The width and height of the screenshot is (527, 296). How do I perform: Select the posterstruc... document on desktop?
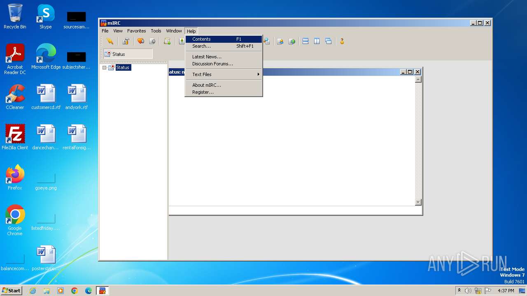click(x=46, y=258)
